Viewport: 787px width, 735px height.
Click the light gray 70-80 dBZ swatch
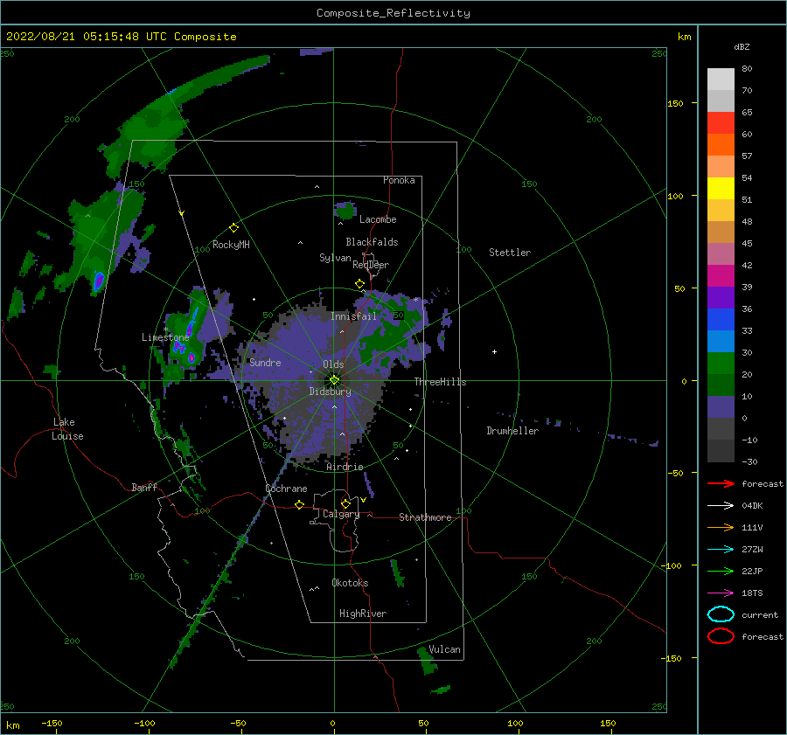[721, 80]
